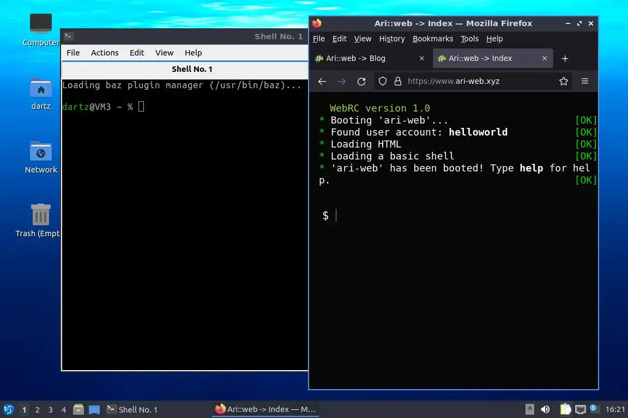Close the Ari::web -> Index tab
The height and width of the screenshot is (418, 628).
(544, 58)
